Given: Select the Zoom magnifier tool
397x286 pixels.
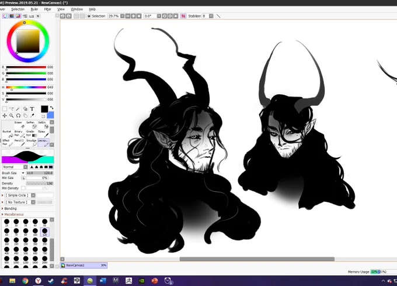Looking at the screenshot, I should tap(12, 116).
